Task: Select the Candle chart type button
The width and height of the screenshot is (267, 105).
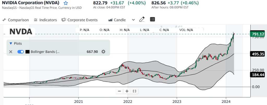Action: coord(117,20)
